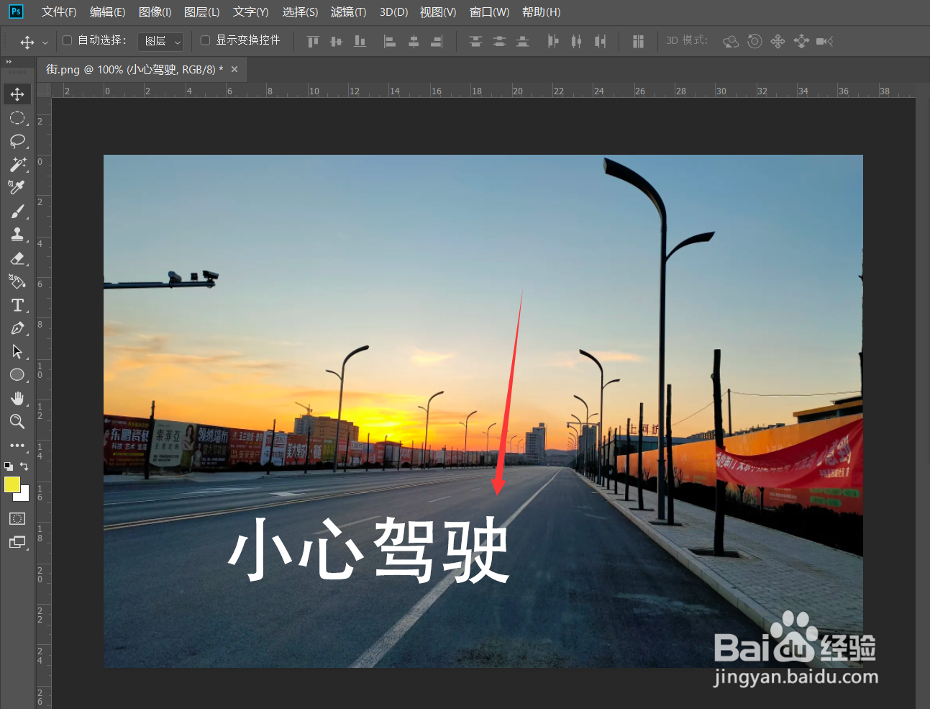Select the Lasso tool
Image resolution: width=930 pixels, height=709 pixels.
17,141
